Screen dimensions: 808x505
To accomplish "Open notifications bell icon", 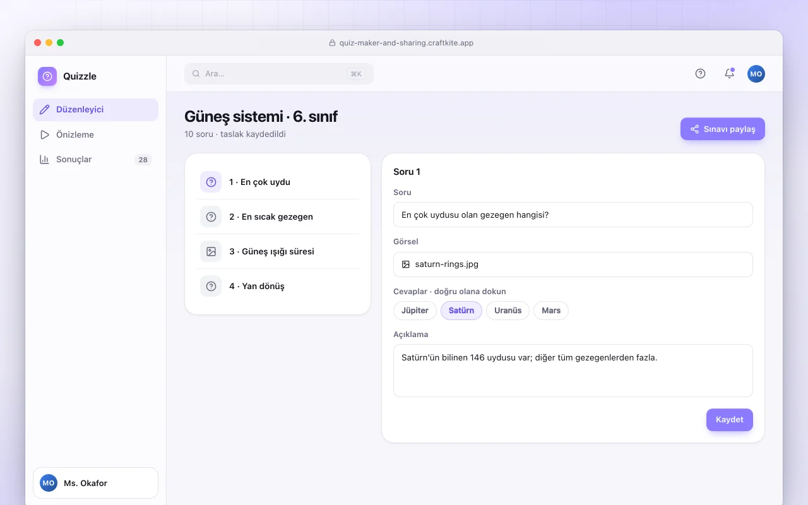I will [729, 74].
